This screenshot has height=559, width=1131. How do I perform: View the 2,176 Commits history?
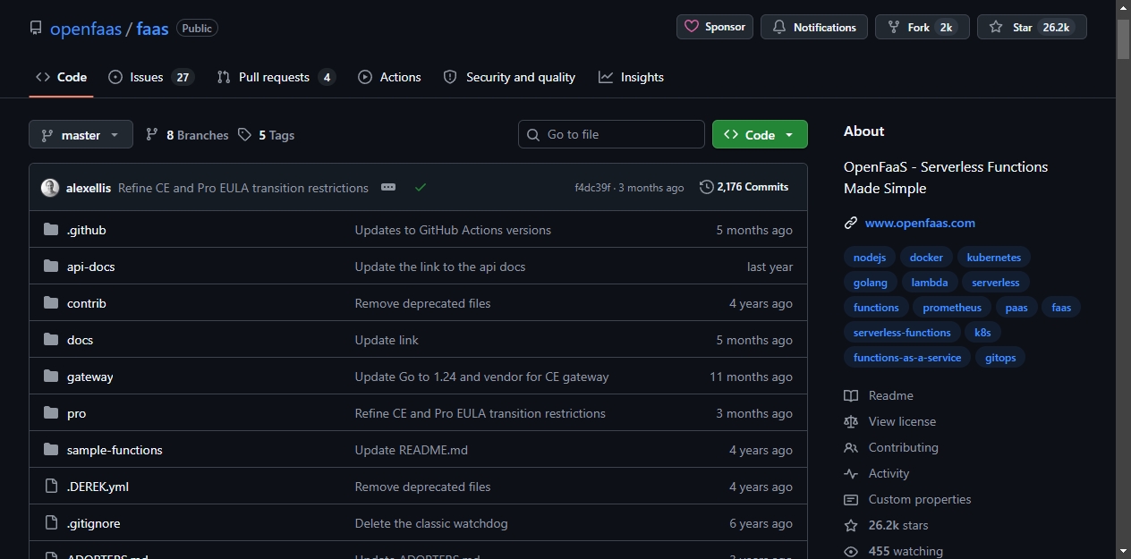pyautogui.click(x=744, y=187)
